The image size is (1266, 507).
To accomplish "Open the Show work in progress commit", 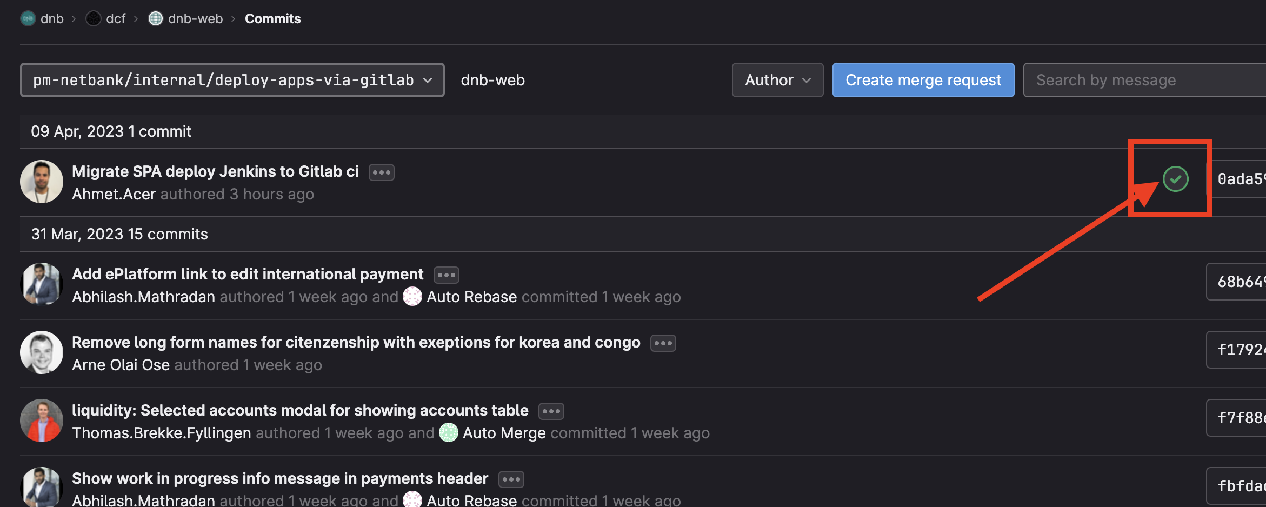I will pyautogui.click(x=279, y=478).
